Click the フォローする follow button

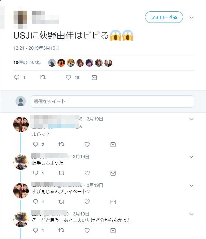[x=164, y=17]
